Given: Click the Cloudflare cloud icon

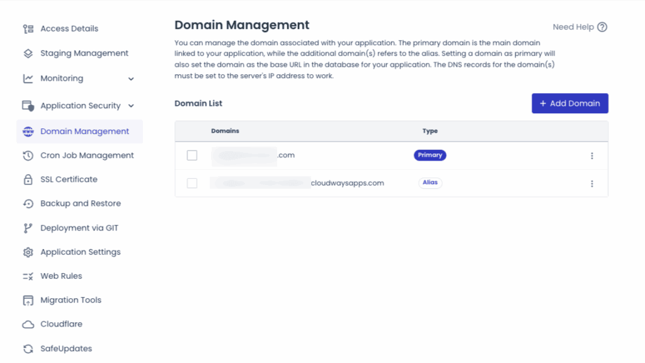Looking at the screenshot, I should (x=28, y=325).
